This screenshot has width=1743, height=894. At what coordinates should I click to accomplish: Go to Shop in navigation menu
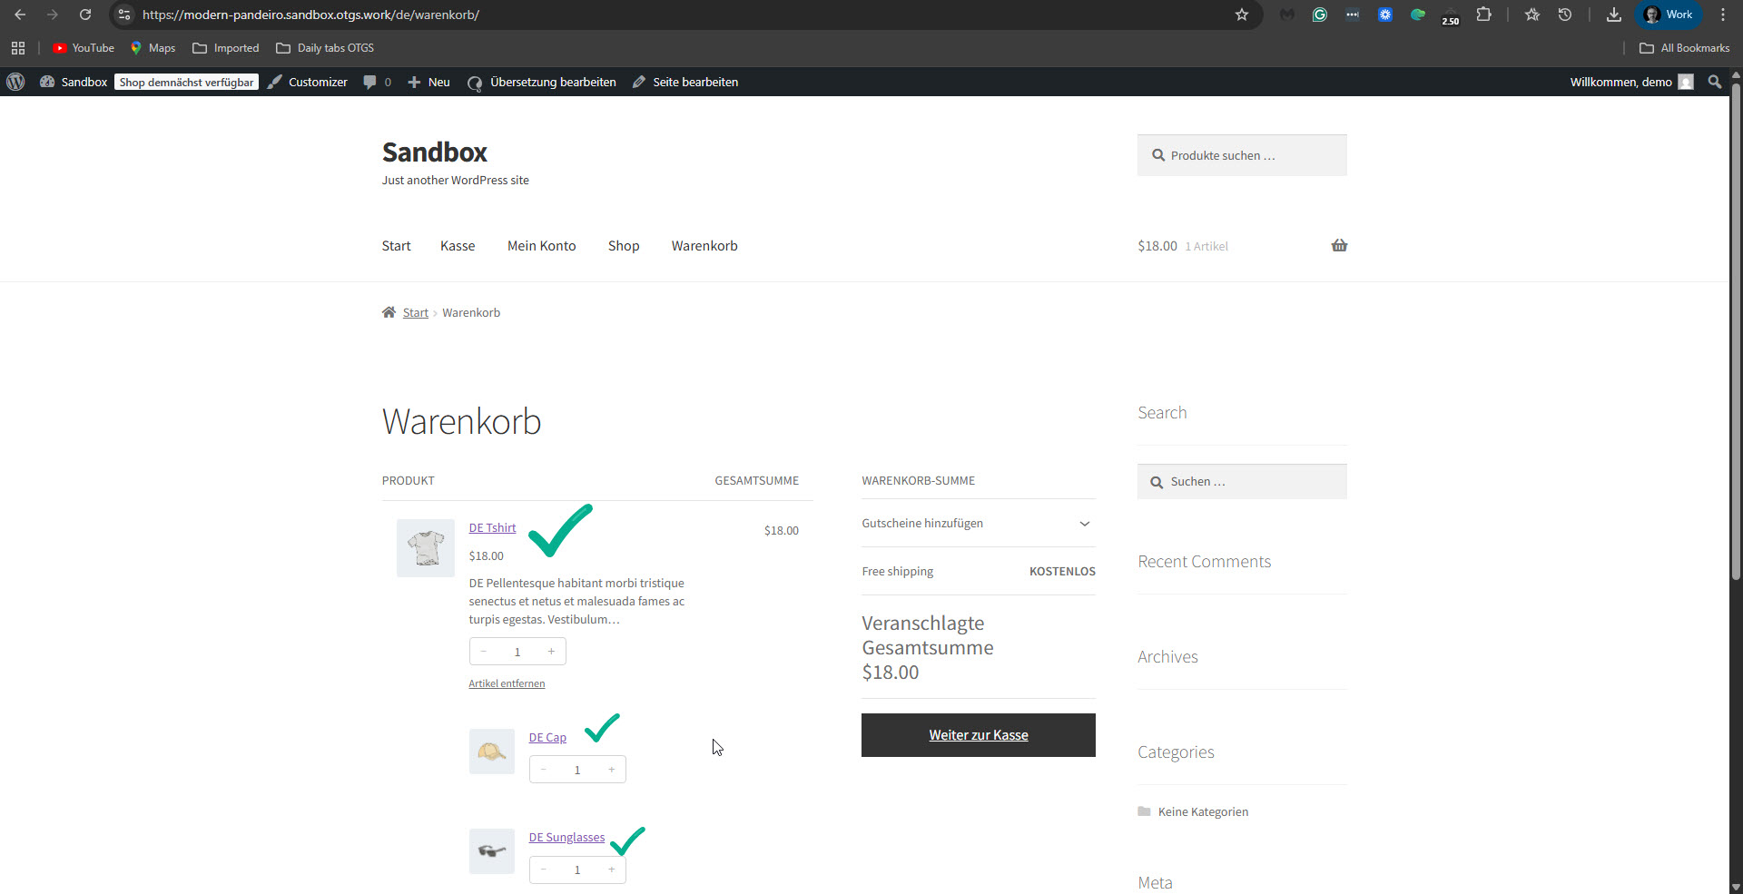click(624, 246)
